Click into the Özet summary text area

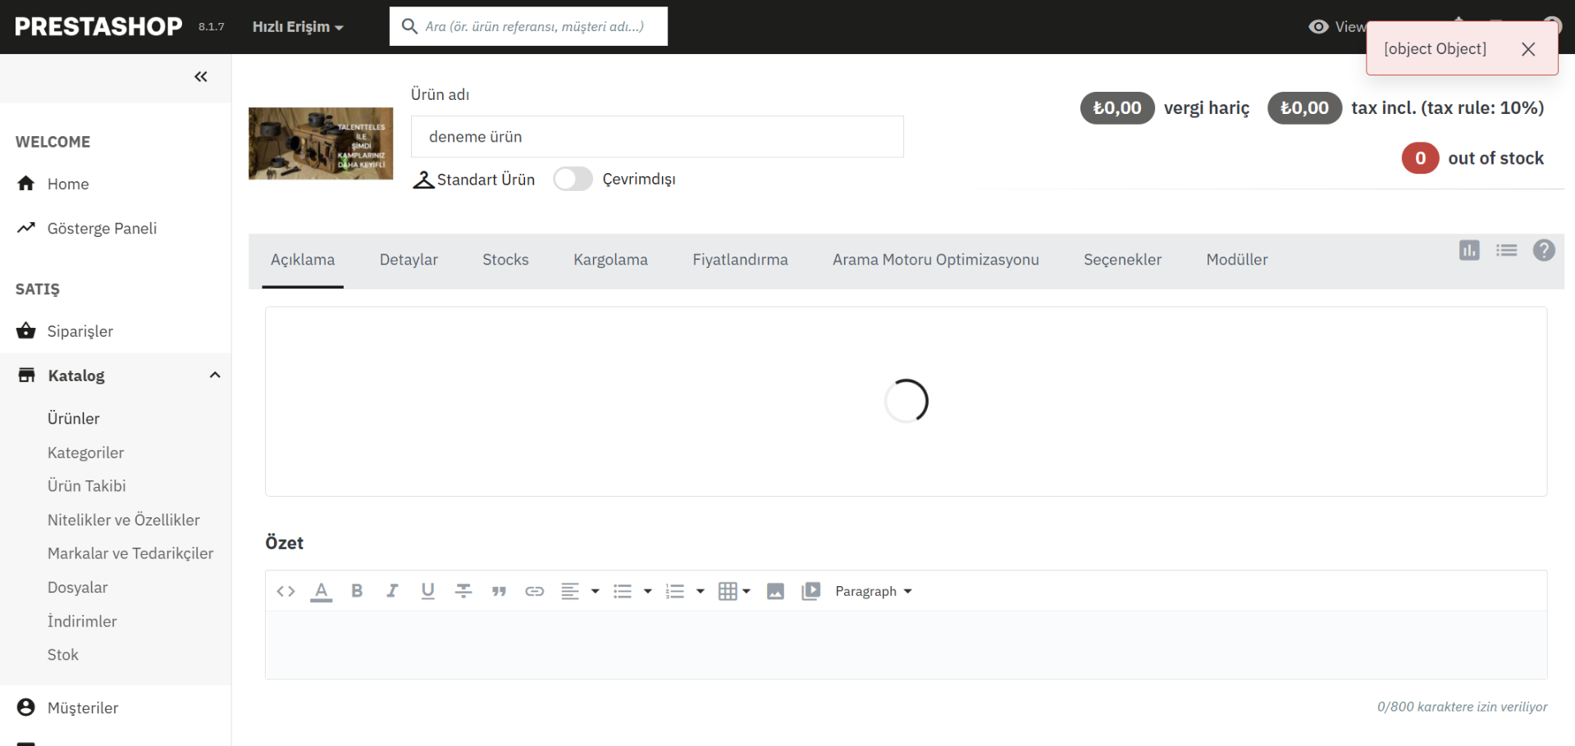pyautogui.click(x=906, y=645)
